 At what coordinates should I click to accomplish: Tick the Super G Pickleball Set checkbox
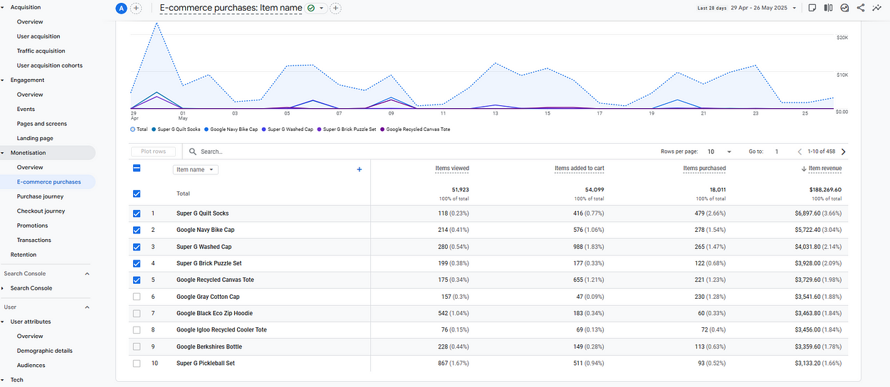coord(137,364)
